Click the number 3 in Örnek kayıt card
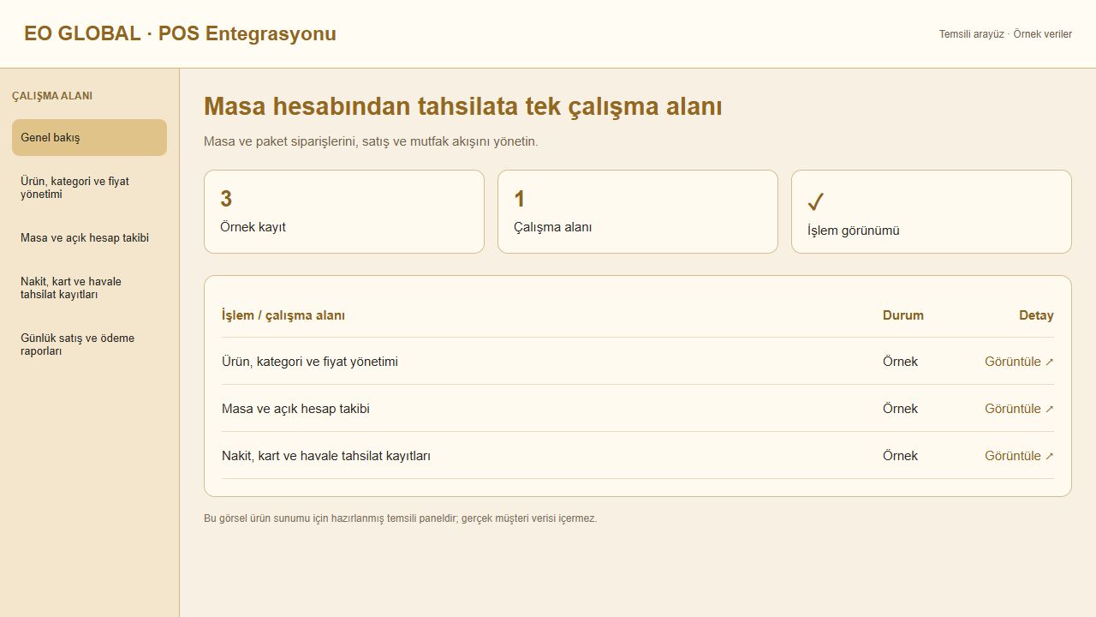This screenshot has height=617, width=1096. (x=226, y=199)
